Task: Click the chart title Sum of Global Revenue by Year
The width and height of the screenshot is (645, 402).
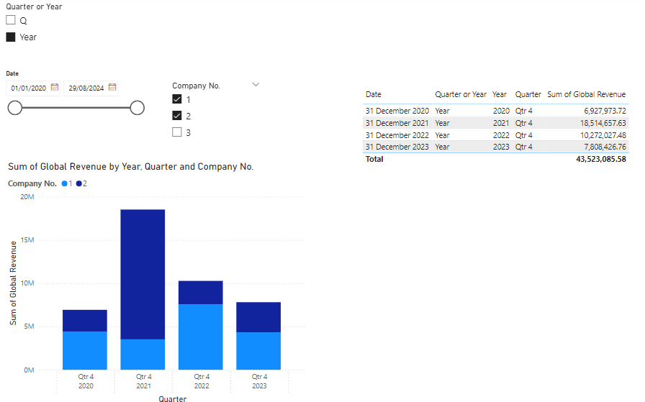Action: (131, 166)
